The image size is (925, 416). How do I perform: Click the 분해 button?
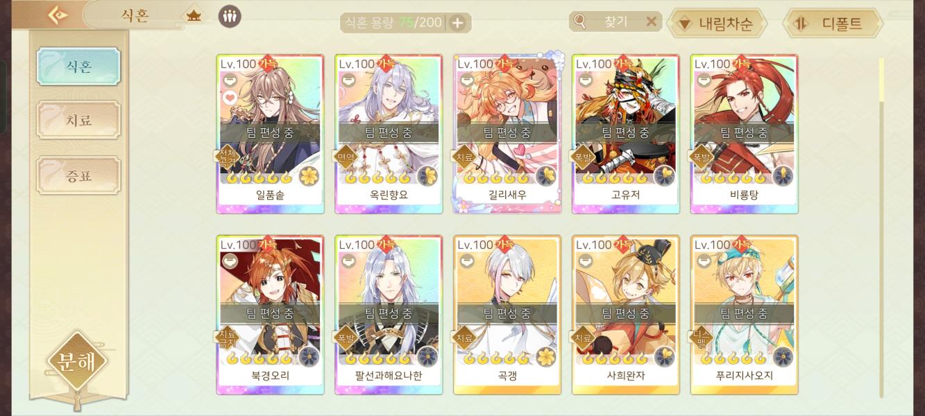tap(78, 363)
